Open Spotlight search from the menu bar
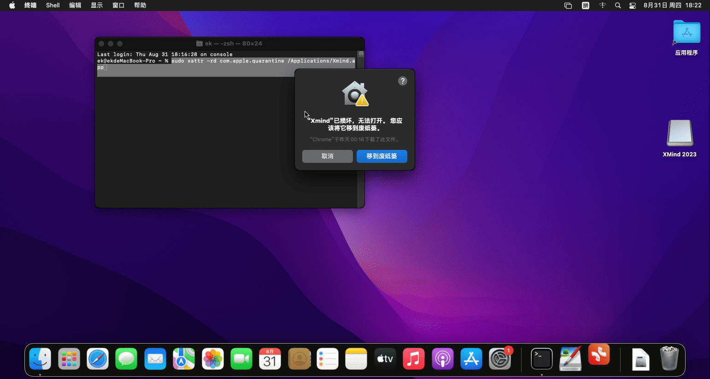This screenshot has width=710, height=379. click(618, 6)
